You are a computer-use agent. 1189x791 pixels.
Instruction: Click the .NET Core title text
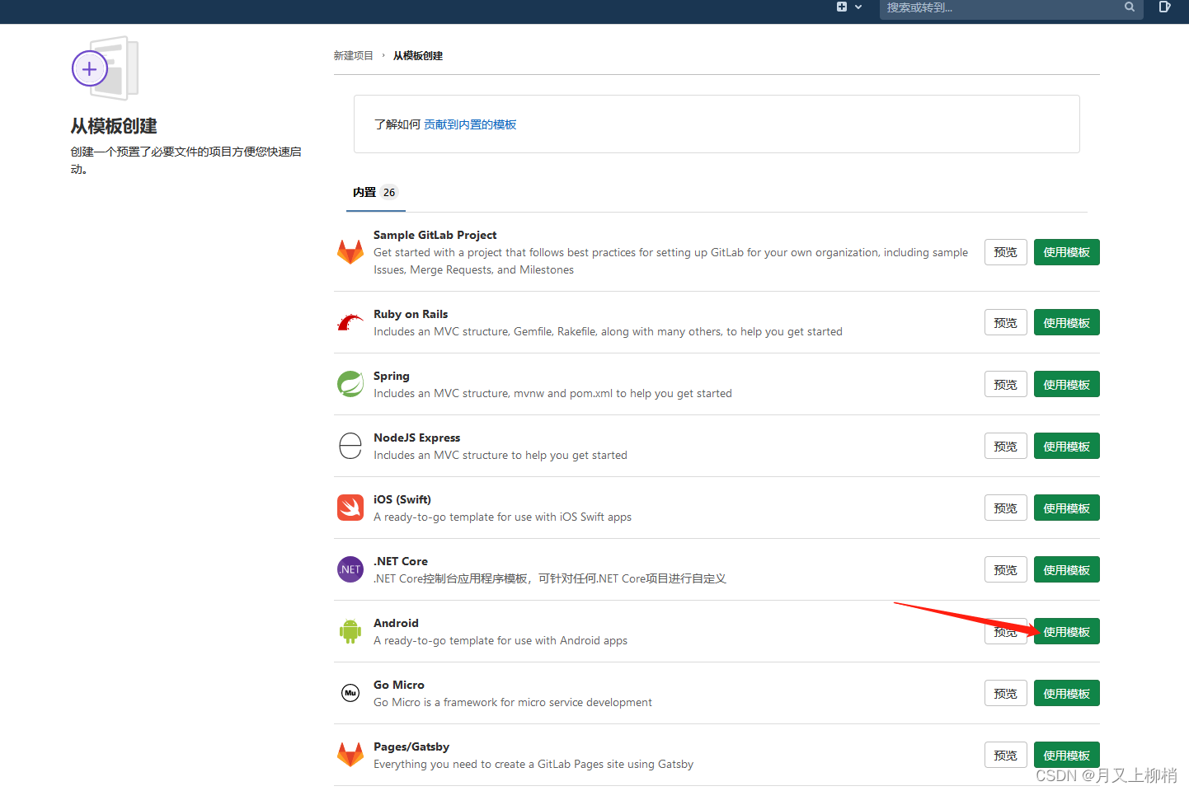(401, 561)
